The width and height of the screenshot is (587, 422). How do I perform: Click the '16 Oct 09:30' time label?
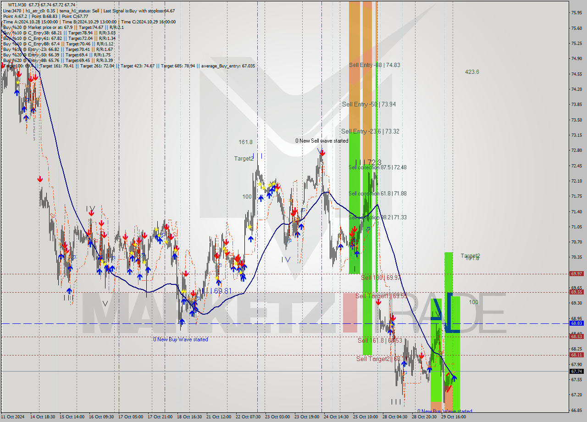[x=102, y=417]
